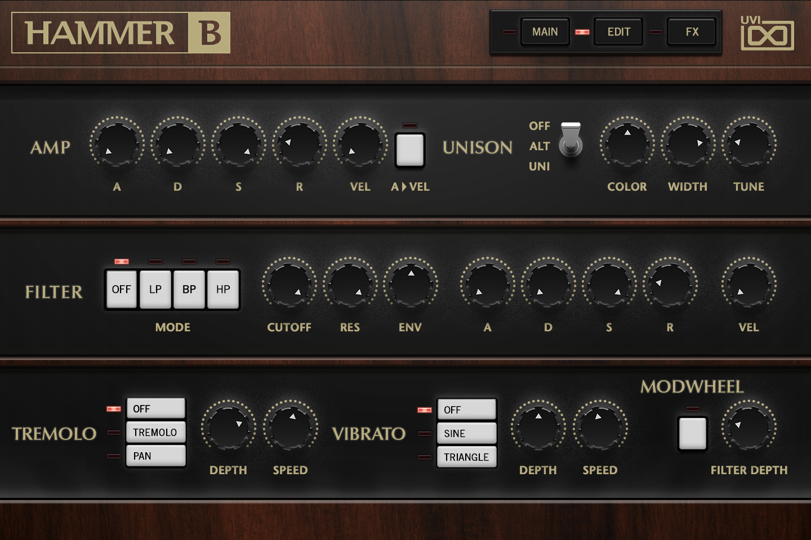The height and width of the screenshot is (540, 811).
Task: Click the Hammer B title logo
Action: 121,33
